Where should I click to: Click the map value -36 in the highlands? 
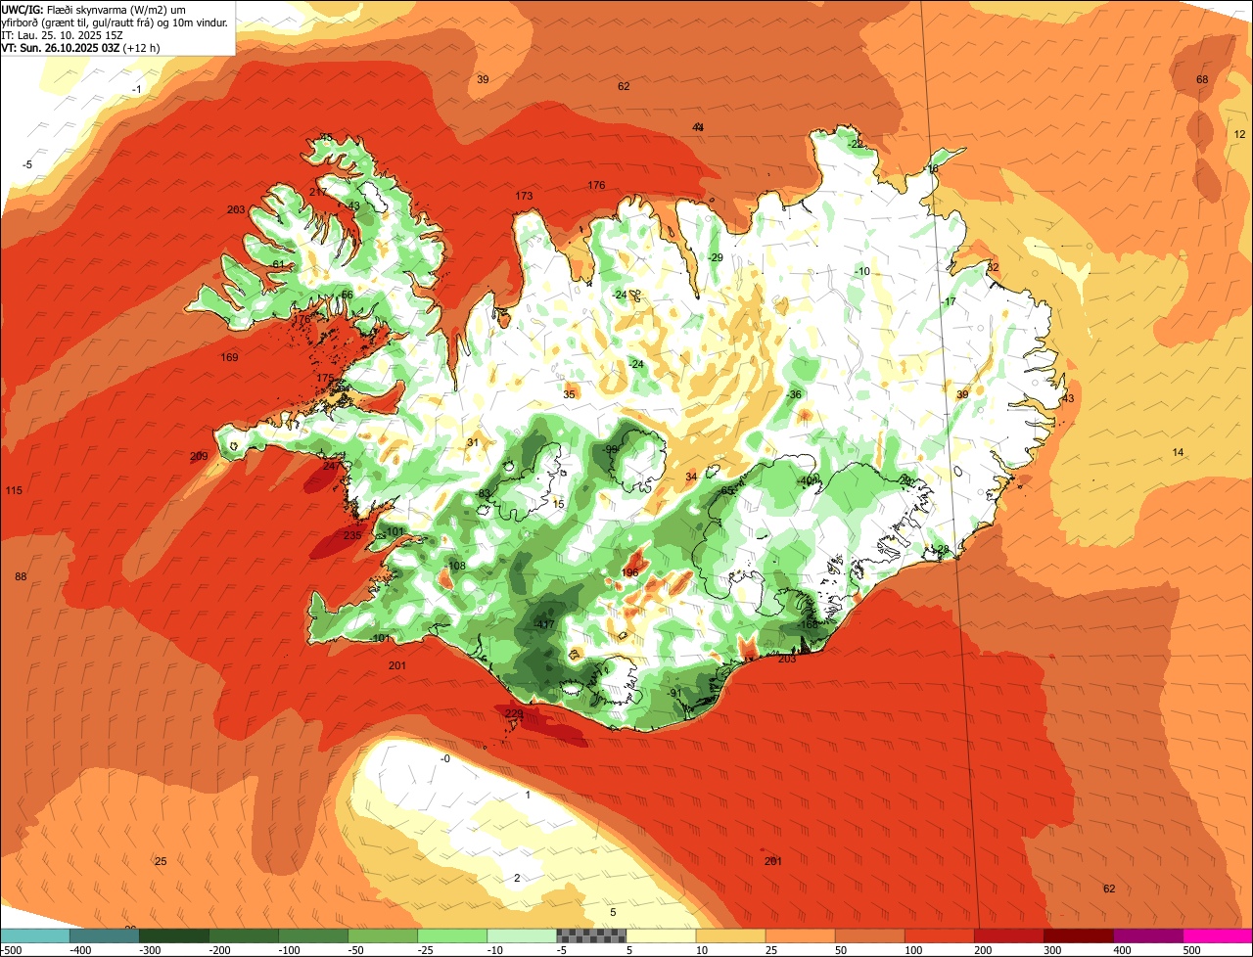pos(794,394)
